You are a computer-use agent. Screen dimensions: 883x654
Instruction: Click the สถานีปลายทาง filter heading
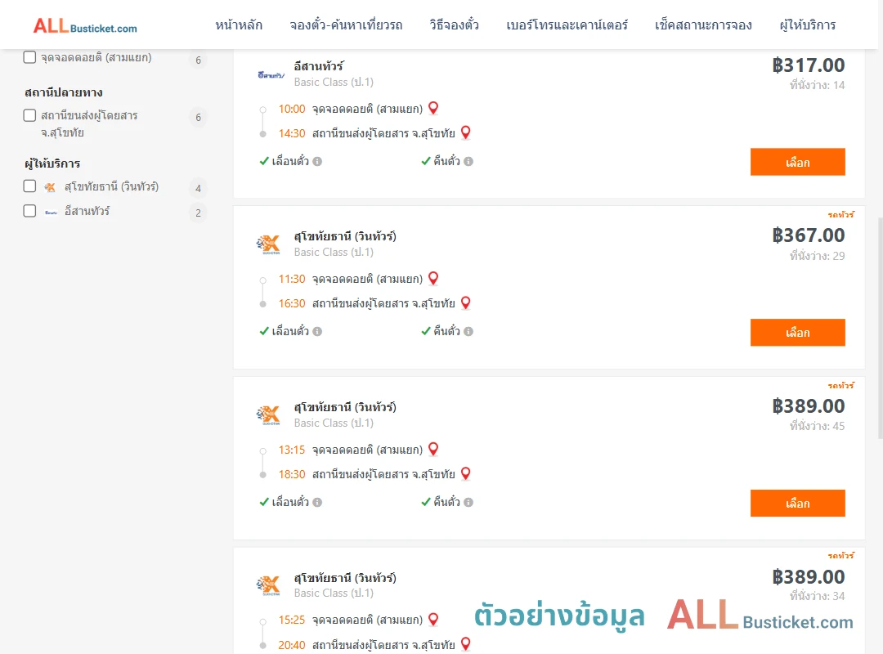(64, 92)
